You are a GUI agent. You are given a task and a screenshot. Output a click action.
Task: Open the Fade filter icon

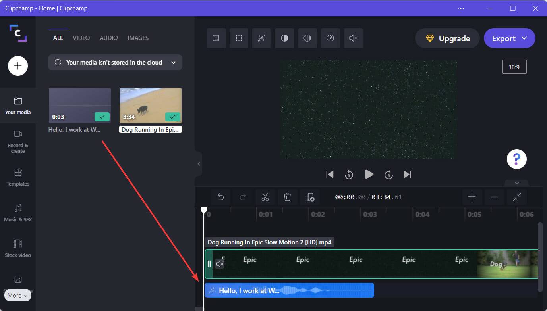[307, 38]
